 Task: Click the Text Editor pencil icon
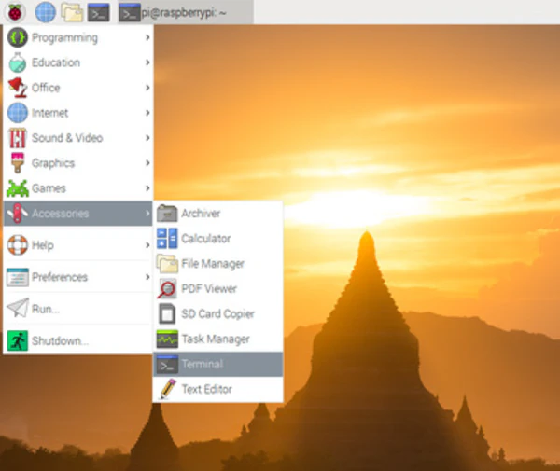167,390
